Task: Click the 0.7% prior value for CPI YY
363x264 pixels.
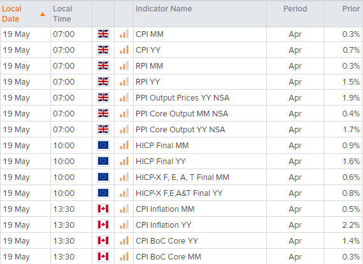Action: [351, 50]
